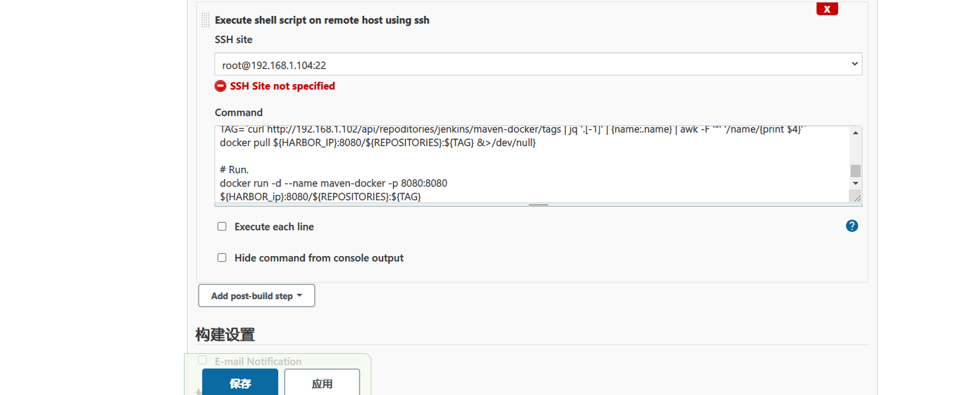965x395 pixels.
Task: Check the E-mail Notification option
Action: coord(203,360)
